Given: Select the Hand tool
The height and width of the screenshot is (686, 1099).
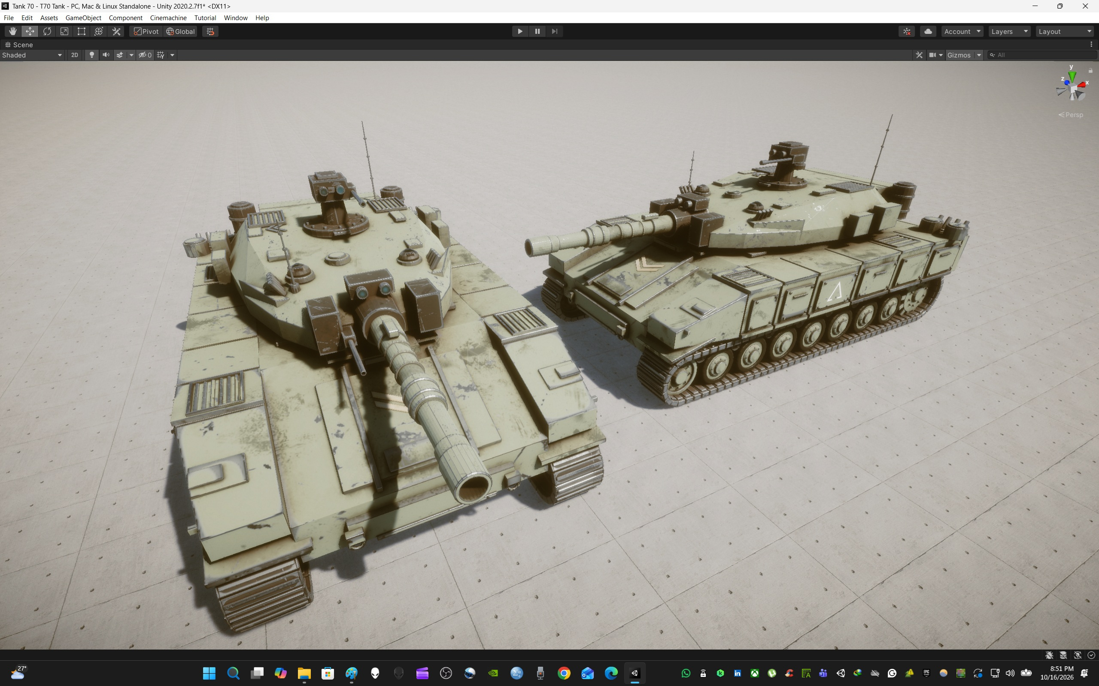Looking at the screenshot, I should click(x=13, y=31).
